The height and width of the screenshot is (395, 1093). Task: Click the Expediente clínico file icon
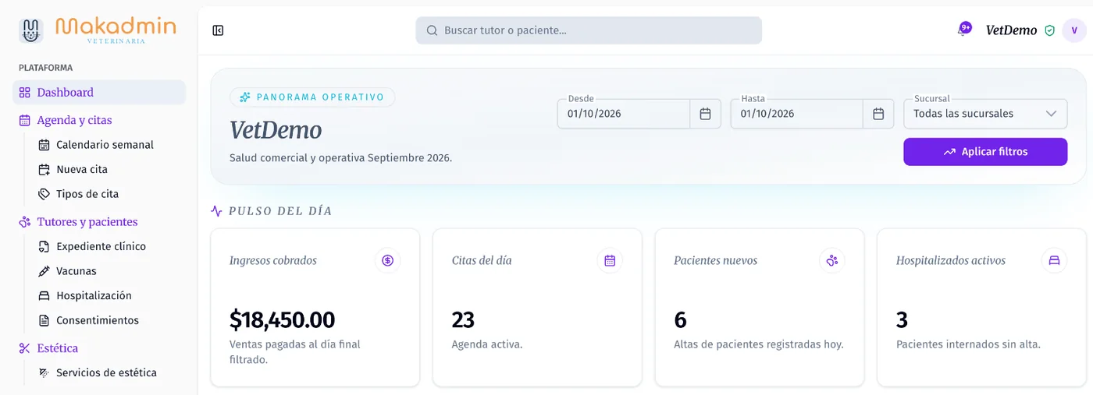pyautogui.click(x=44, y=246)
